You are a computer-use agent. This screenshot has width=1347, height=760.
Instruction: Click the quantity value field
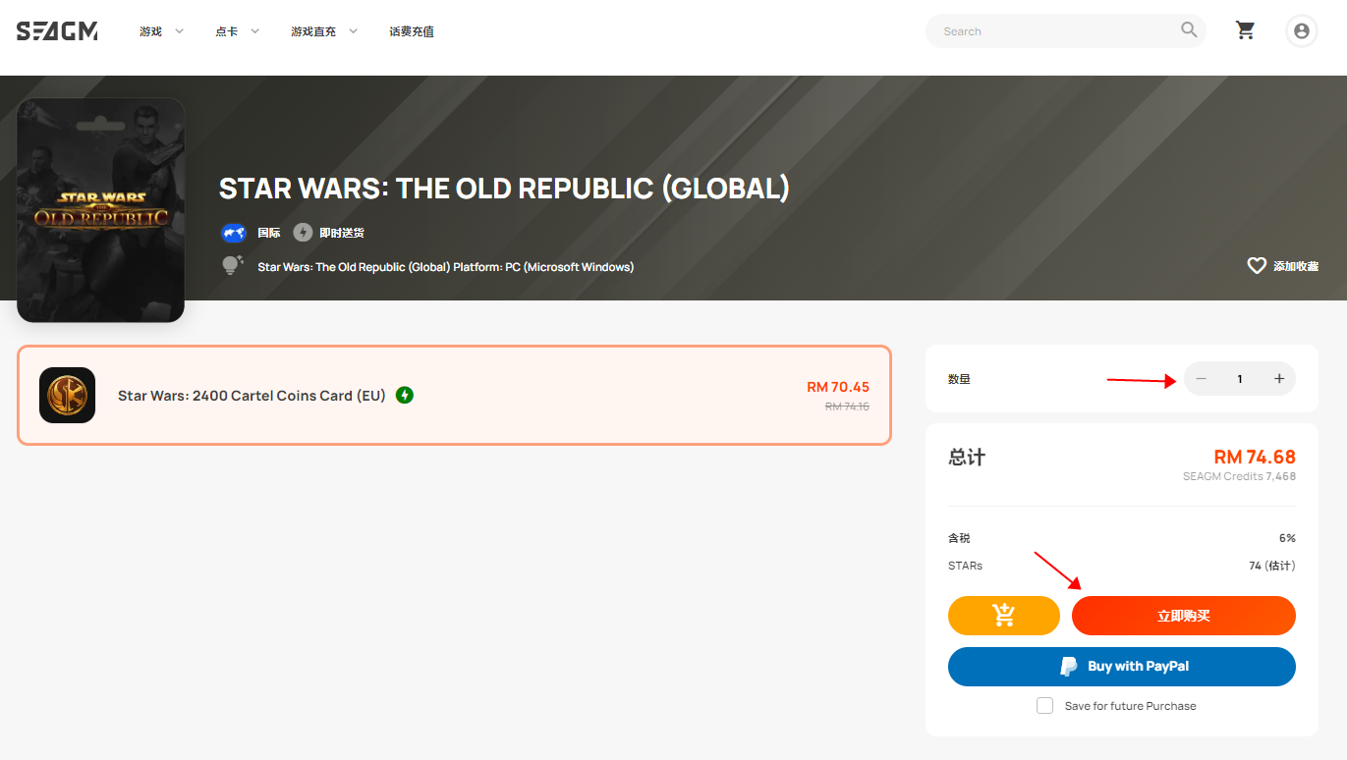1240,379
